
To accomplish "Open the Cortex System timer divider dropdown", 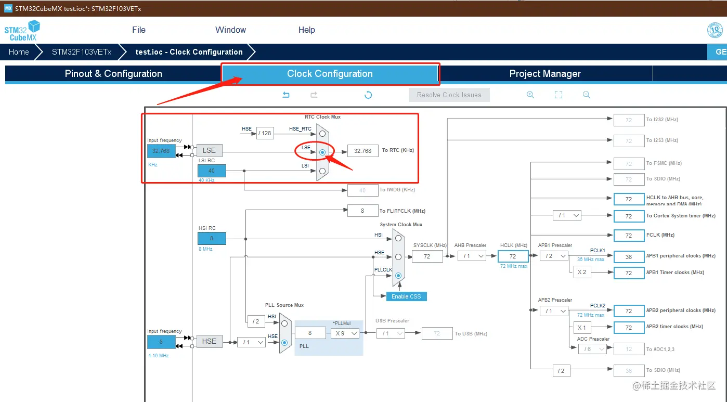I will [567, 215].
